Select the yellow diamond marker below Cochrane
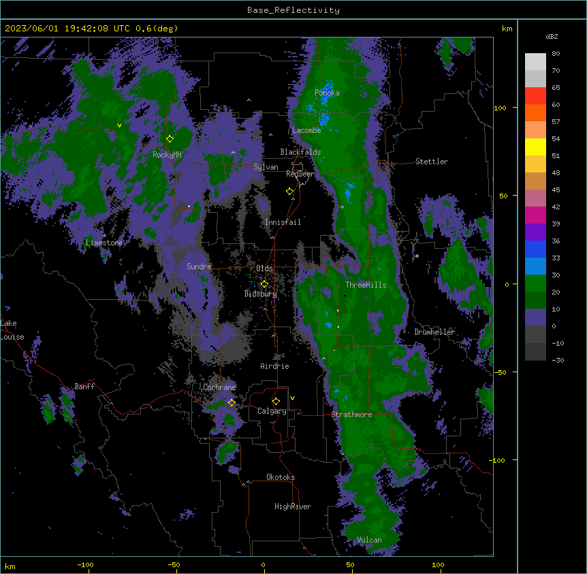 [x=232, y=402]
